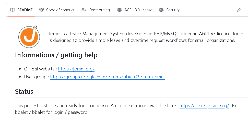Edit the README using the pencil icon
Viewport: 248px width, 124px height.
(x=239, y=10)
